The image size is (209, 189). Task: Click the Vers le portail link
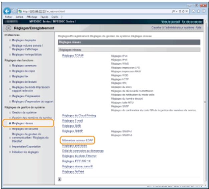pos(171,22)
